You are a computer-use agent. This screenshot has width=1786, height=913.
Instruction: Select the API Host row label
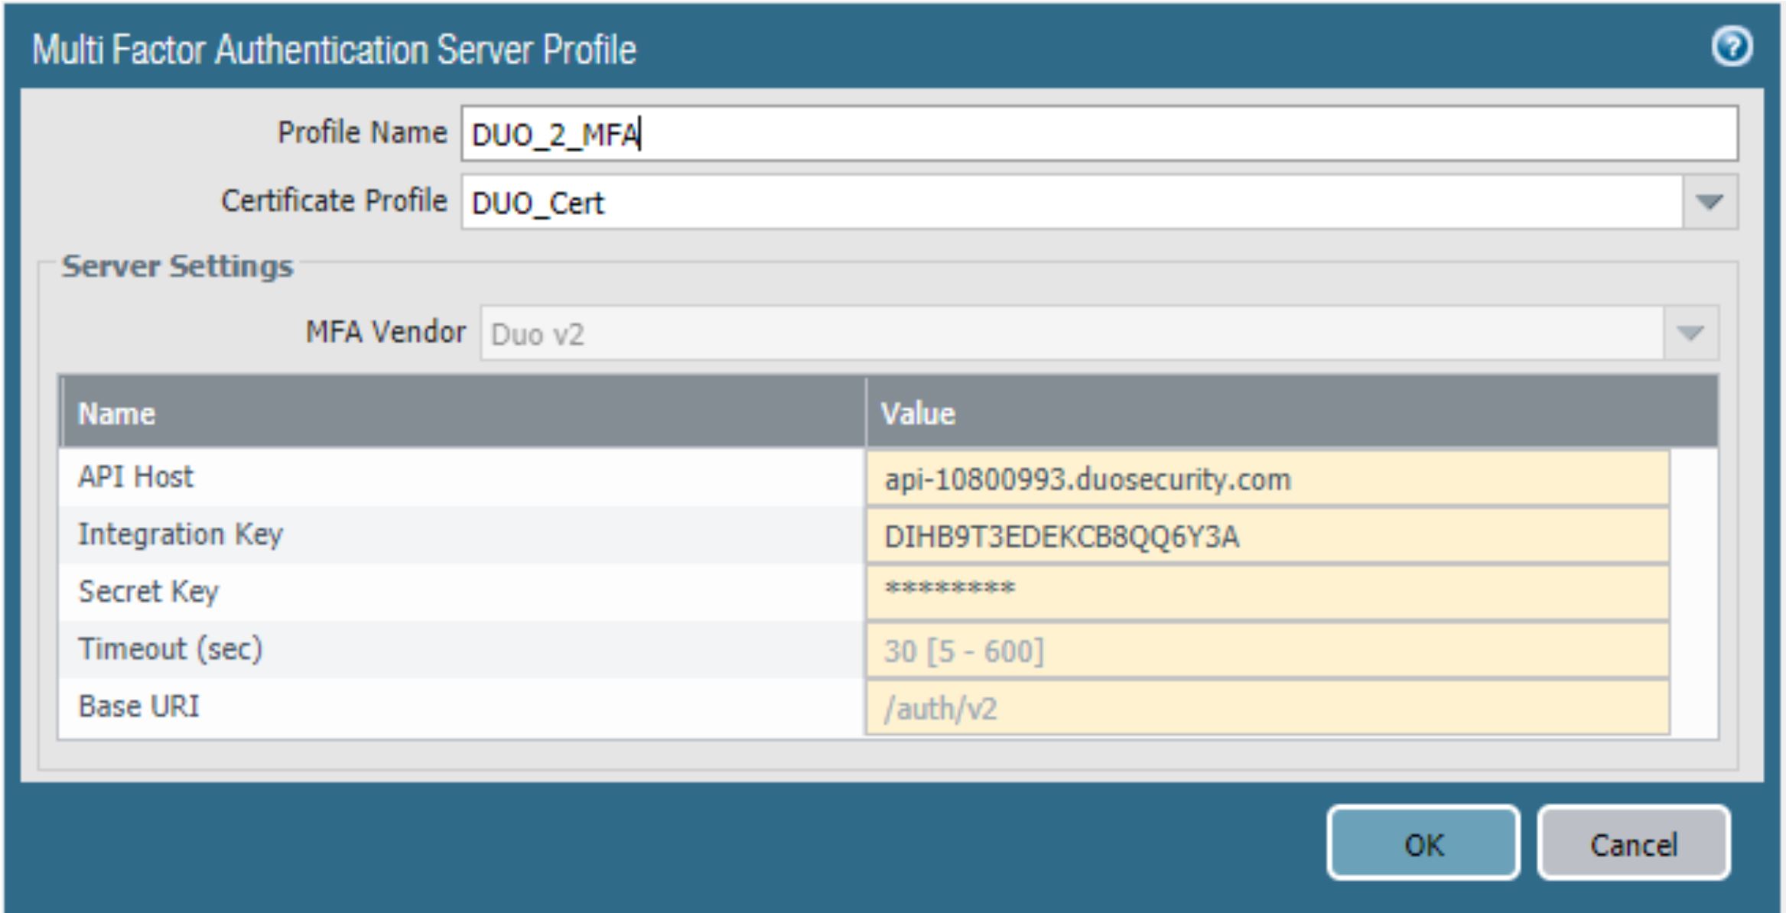(135, 476)
